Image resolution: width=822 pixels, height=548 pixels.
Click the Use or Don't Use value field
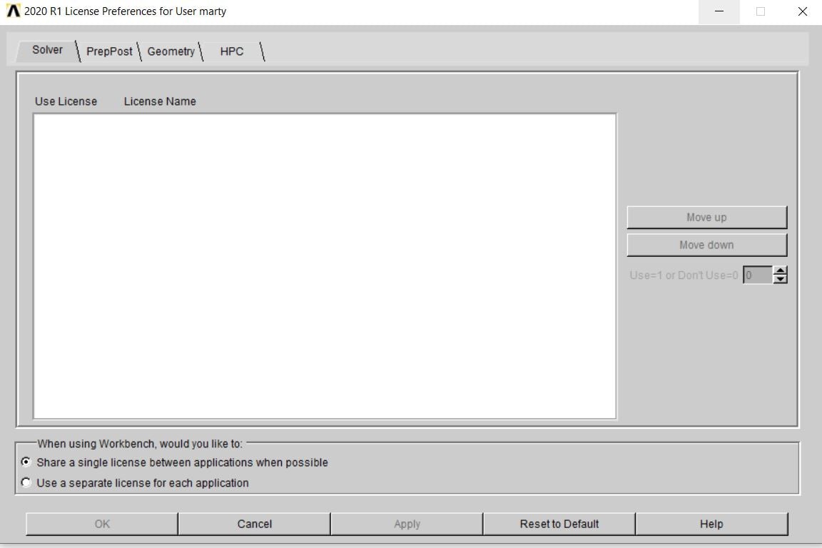click(x=758, y=275)
